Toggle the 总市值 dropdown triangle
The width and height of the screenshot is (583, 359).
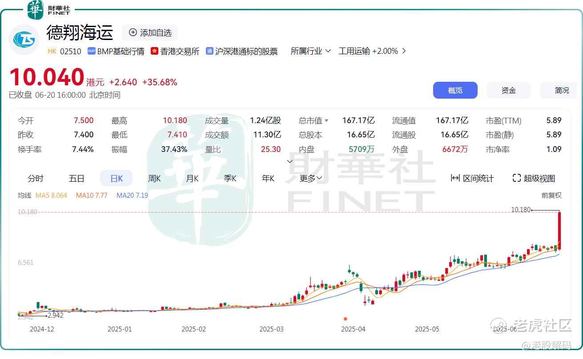[326, 120]
